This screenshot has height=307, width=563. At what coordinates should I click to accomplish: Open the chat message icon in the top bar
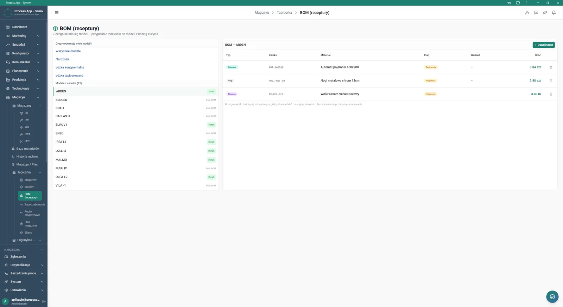[x=536, y=13]
